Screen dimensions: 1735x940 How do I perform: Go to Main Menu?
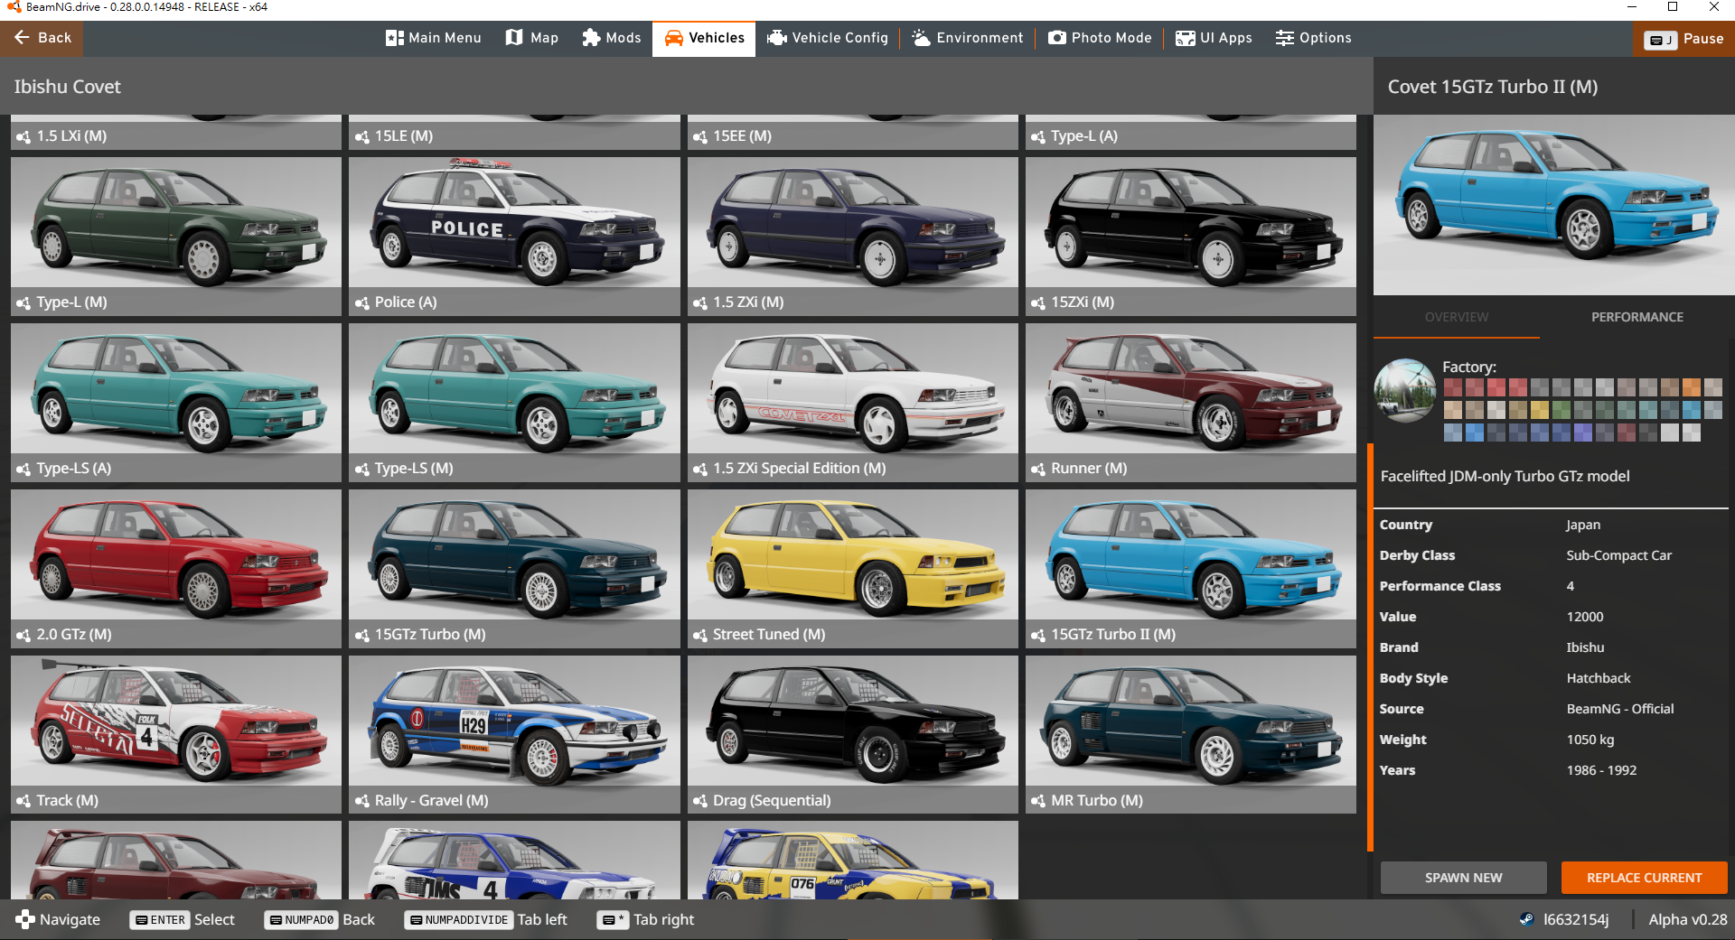pyautogui.click(x=433, y=38)
